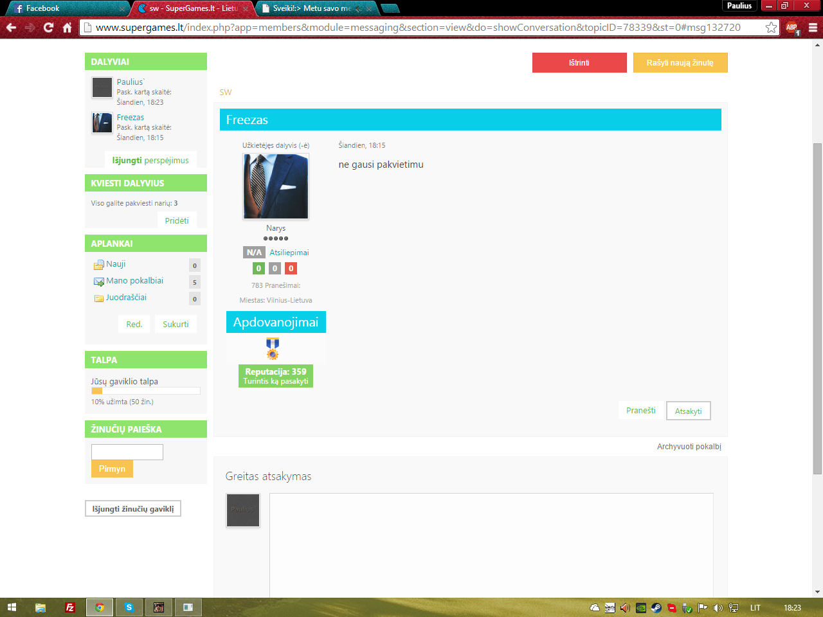Open the Chrome hamburger menu

[x=813, y=28]
